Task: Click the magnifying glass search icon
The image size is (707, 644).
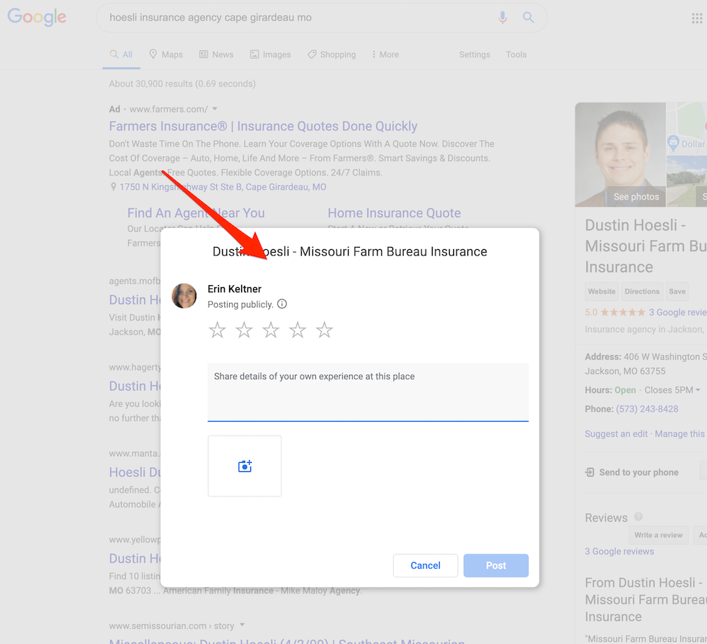Action: point(528,18)
